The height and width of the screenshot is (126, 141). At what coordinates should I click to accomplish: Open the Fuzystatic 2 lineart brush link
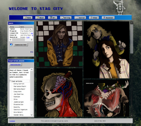tap(32, 33)
